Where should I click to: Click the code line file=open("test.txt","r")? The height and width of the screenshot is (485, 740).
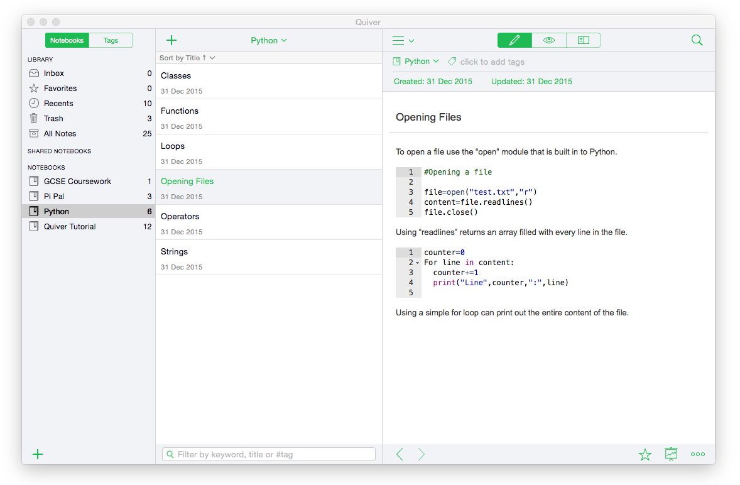481,192
